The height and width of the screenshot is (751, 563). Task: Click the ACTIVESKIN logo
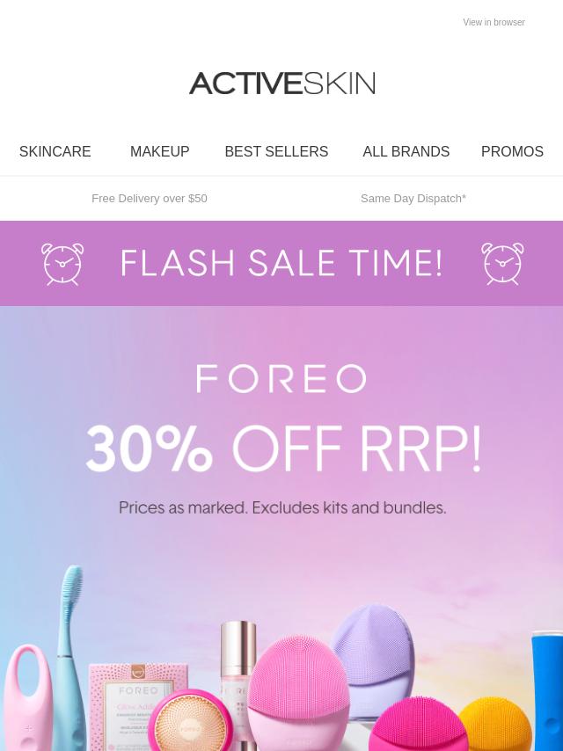(x=281, y=83)
